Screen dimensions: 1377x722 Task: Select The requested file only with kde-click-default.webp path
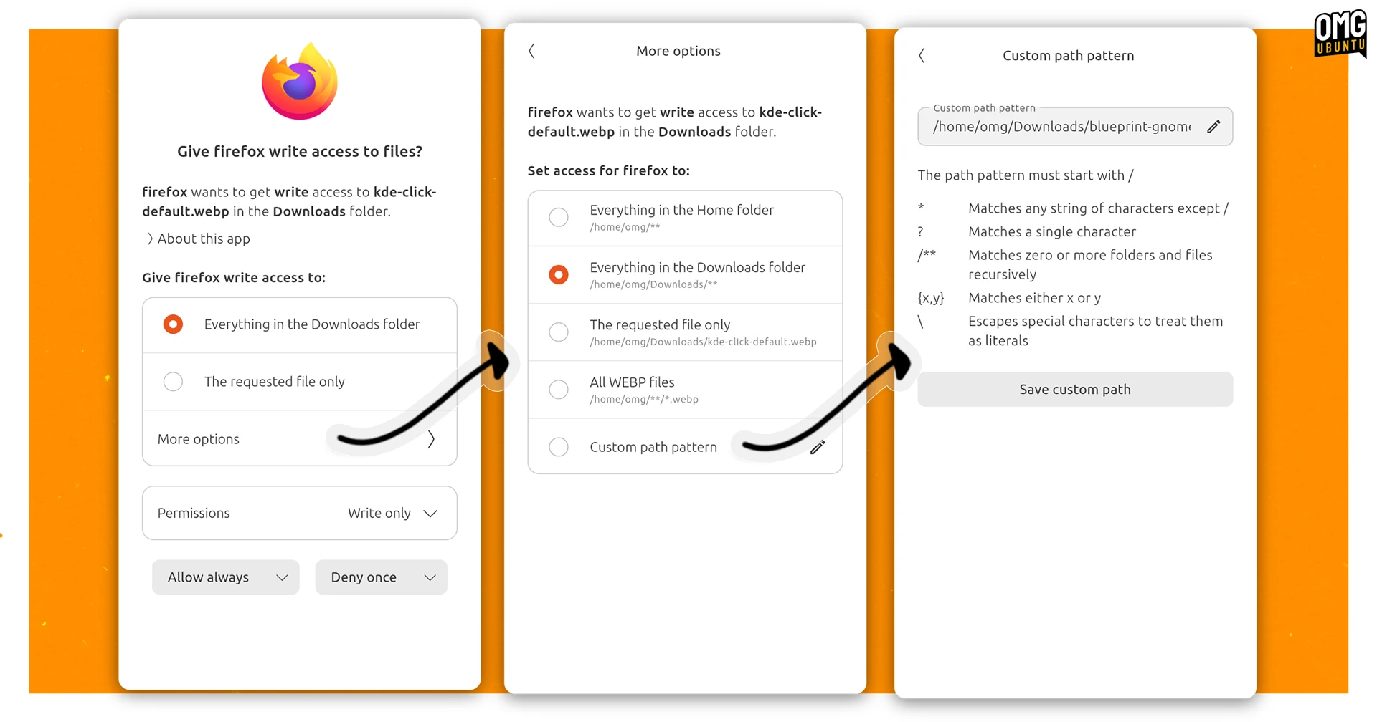tap(685, 332)
